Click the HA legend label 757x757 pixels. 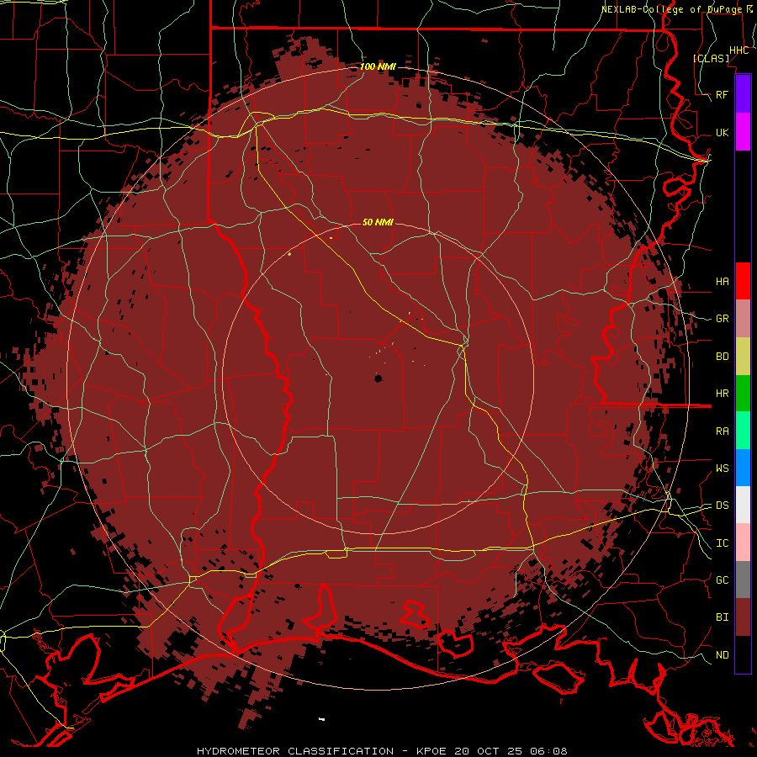pos(723,281)
